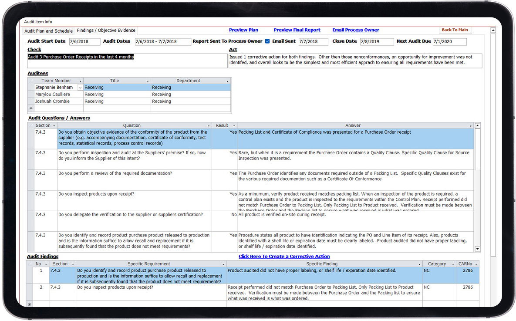This screenshot has width=516, height=321.
Task: Click the Audit Questions / Answers heading
Action: [x=59, y=118]
